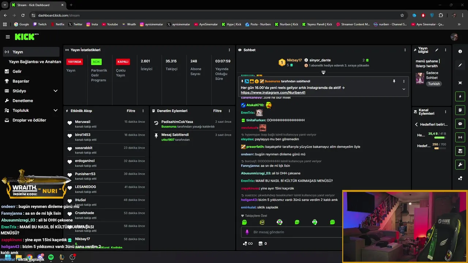Screen dimensions: 468x263
Task: Click the profile avatar at top right
Action: (x=454, y=37)
